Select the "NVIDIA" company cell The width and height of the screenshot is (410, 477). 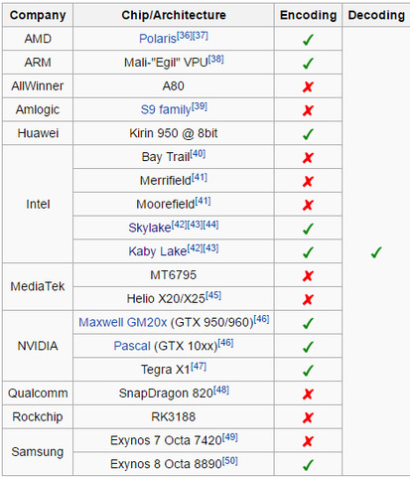(38, 346)
